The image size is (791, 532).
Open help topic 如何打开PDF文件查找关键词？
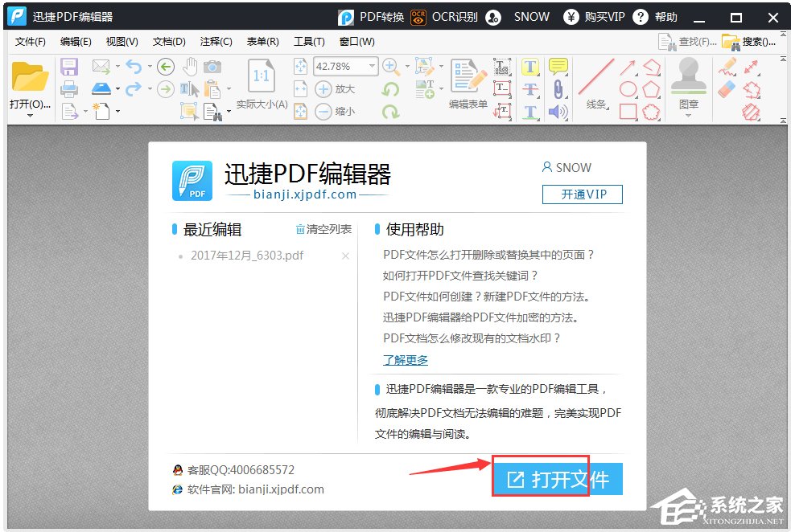tap(460, 276)
